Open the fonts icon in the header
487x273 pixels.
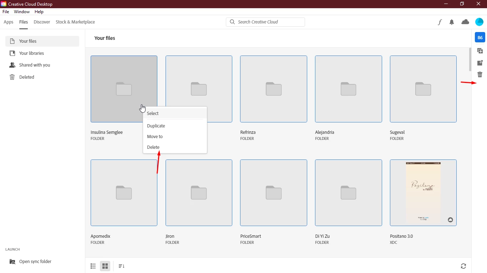click(440, 22)
